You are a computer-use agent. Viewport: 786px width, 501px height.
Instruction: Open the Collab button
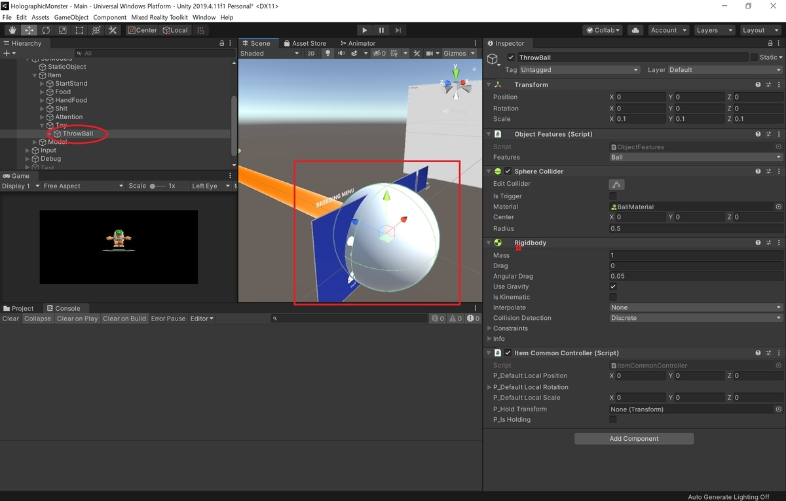[603, 30]
